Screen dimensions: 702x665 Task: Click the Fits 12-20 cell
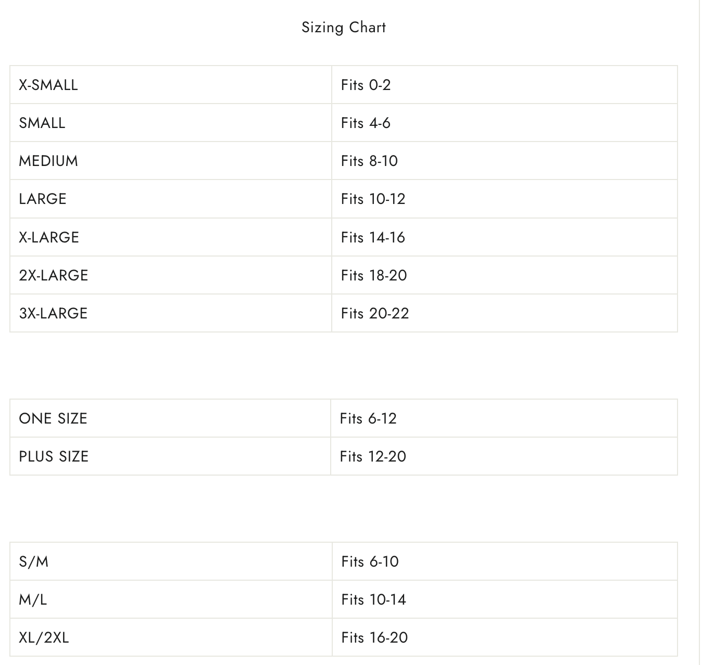tap(504, 456)
